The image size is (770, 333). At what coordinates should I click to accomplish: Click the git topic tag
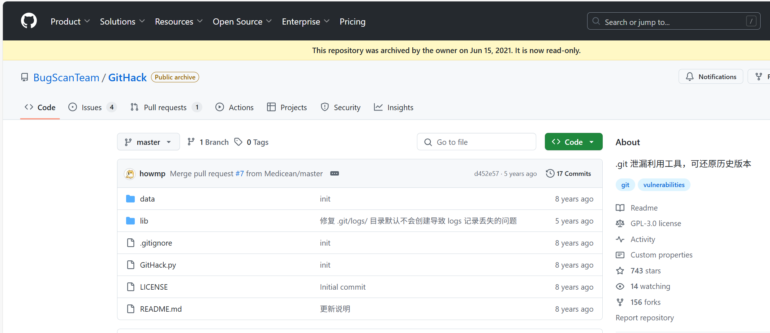point(625,185)
